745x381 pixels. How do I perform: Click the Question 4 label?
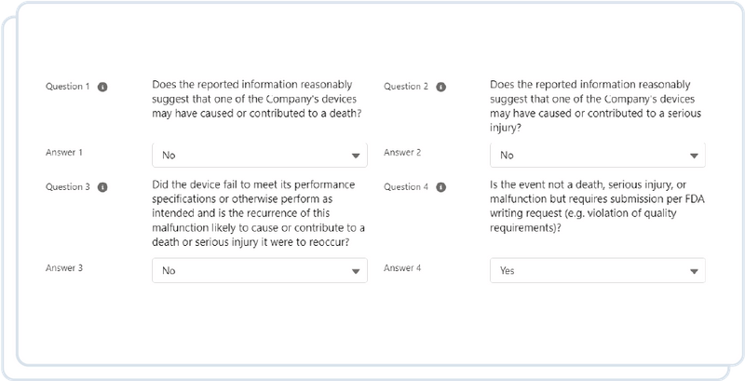(406, 186)
